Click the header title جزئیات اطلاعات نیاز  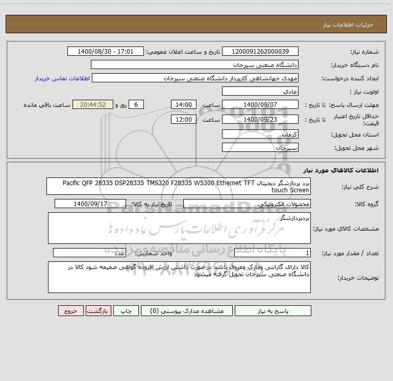coord(348,25)
